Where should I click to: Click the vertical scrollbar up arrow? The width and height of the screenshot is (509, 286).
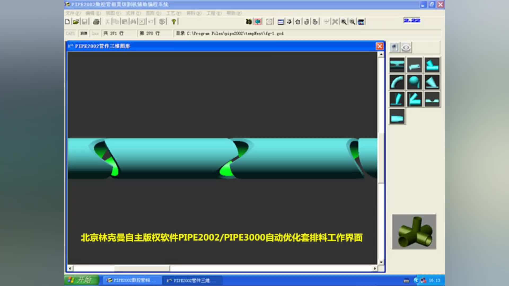381,54
